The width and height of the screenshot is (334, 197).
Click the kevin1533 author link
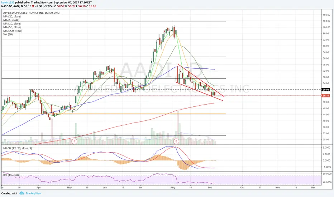click(x=8, y=3)
